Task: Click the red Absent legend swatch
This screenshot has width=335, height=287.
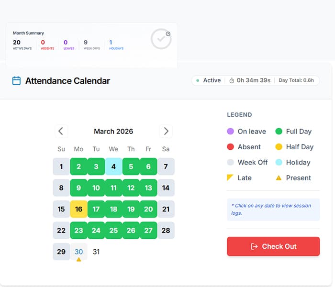Action: 230,147
